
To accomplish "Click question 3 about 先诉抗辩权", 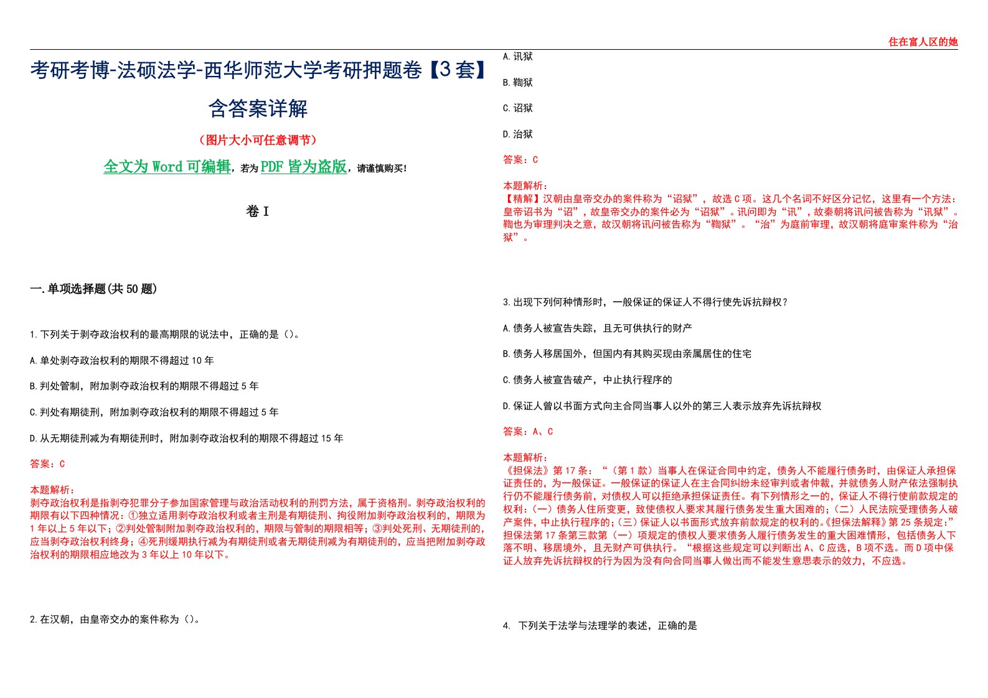I will click(646, 302).
